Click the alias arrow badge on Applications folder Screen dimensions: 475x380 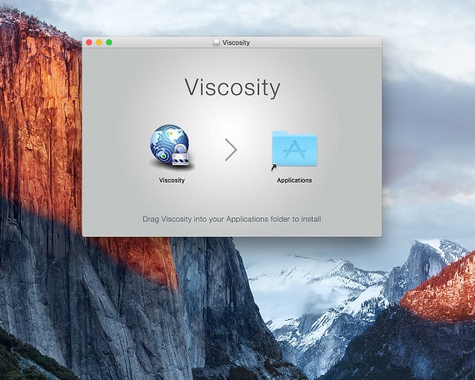tap(274, 167)
